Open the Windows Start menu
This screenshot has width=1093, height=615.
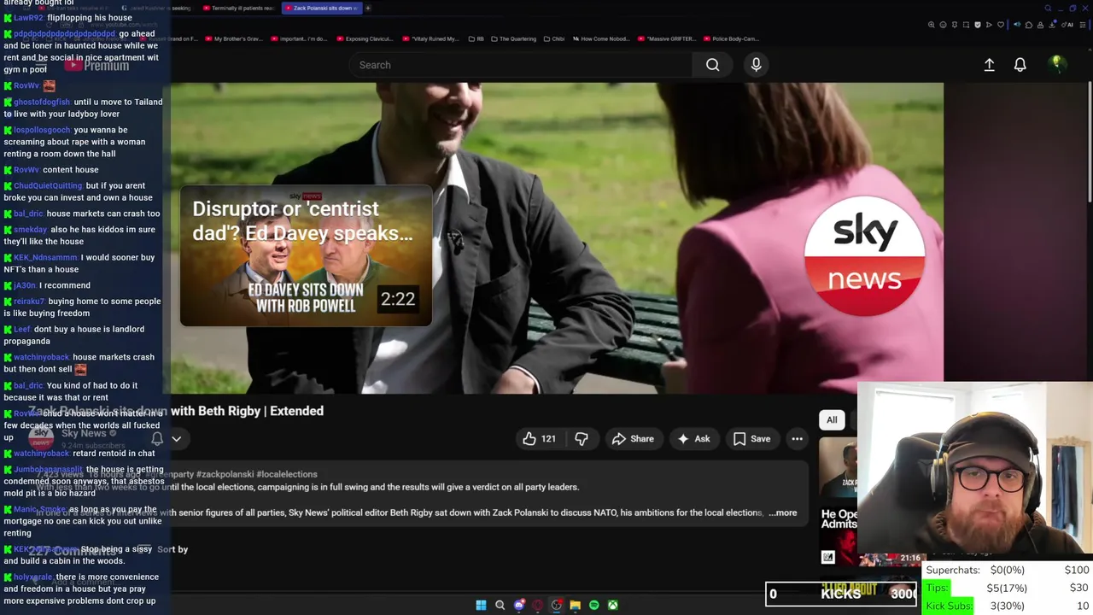click(x=481, y=605)
